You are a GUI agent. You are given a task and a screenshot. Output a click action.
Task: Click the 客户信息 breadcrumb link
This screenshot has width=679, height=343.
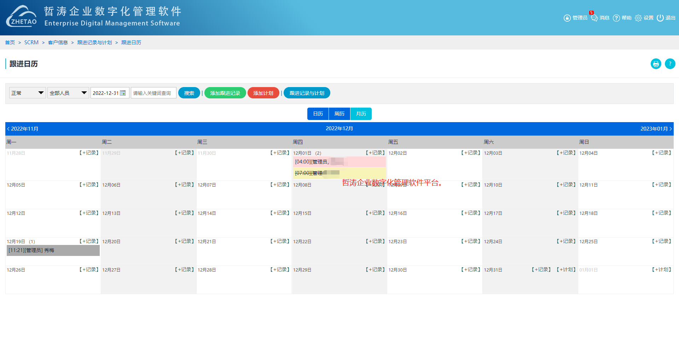(58, 42)
